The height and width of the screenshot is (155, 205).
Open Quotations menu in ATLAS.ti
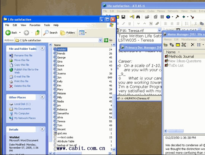point(138,11)
